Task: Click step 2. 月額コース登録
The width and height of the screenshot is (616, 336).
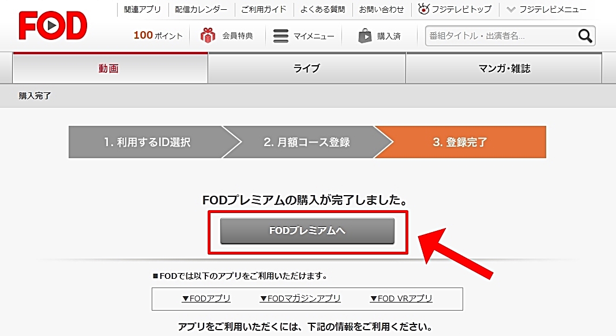Action: (x=307, y=142)
